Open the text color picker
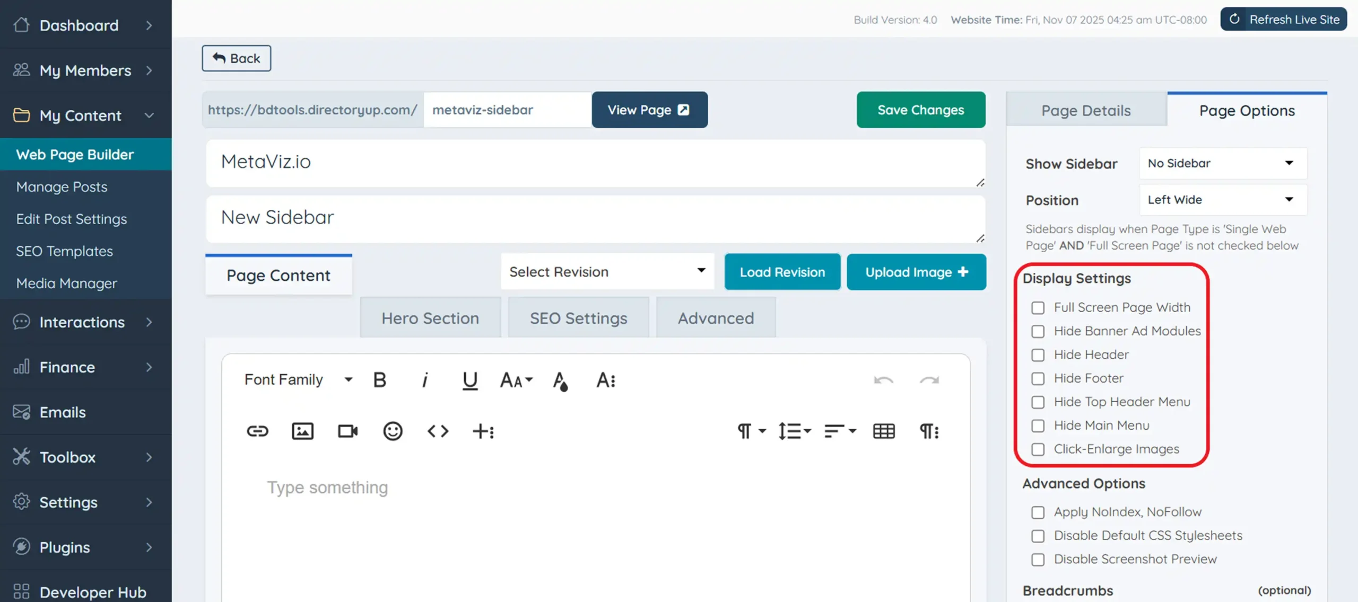This screenshot has width=1358, height=602. click(561, 379)
